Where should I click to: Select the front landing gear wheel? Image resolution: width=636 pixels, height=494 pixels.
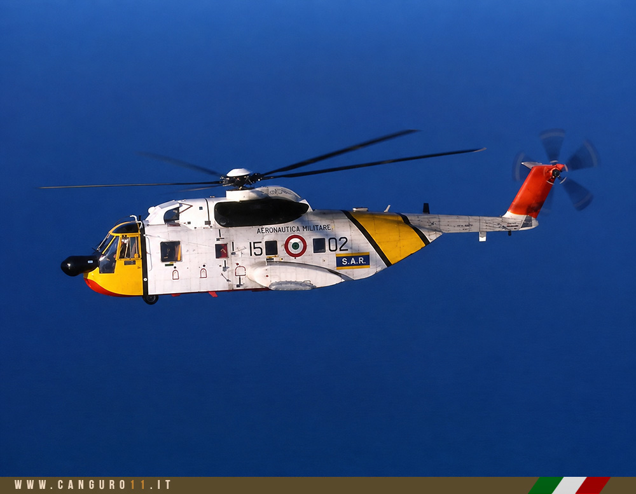(151, 299)
